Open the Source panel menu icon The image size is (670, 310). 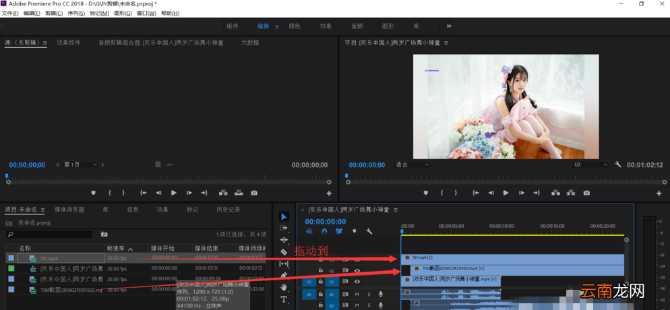pyautogui.click(x=45, y=42)
